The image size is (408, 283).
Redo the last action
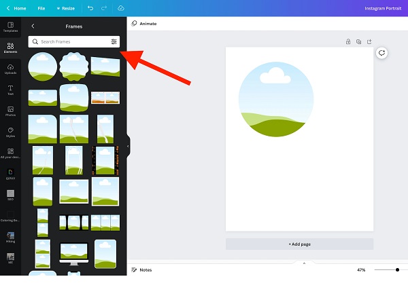point(104,8)
